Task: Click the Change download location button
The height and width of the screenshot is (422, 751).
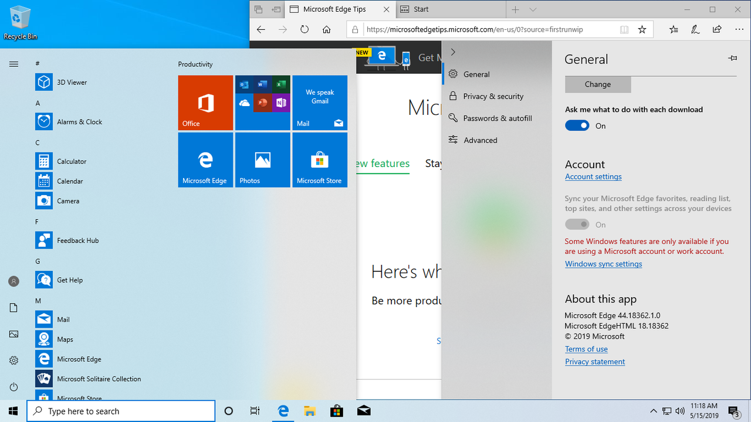Action: pyautogui.click(x=598, y=84)
